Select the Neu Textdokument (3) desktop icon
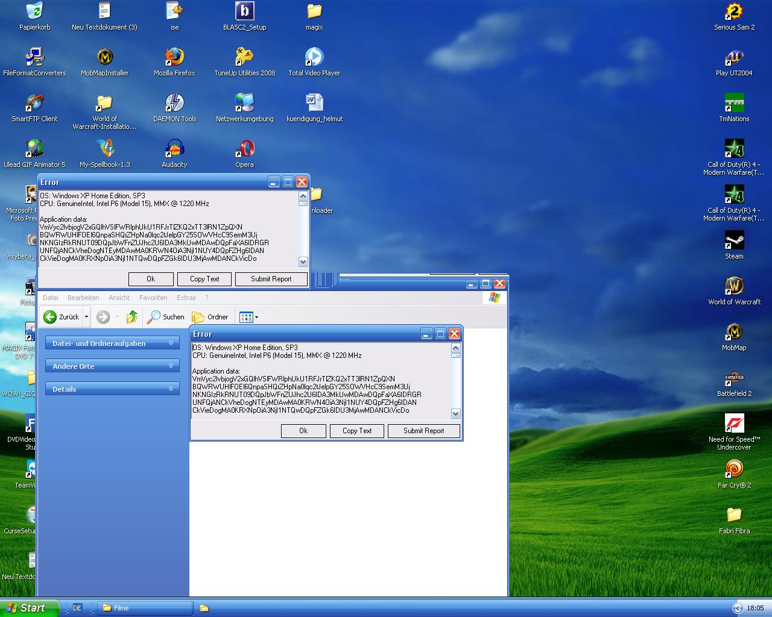This screenshot has height=617, width=772. [x=104, y=16]
